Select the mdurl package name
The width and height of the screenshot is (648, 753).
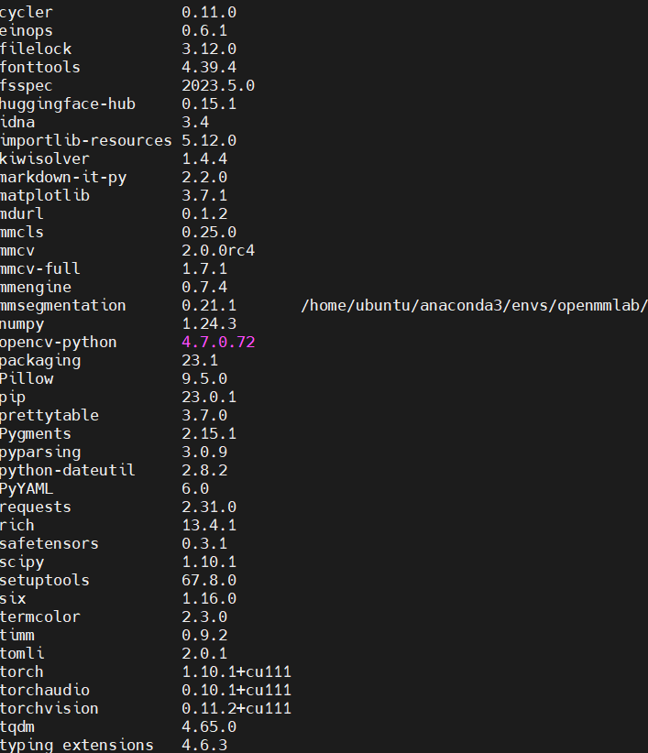pyautogui.click(x=22, y=213)
